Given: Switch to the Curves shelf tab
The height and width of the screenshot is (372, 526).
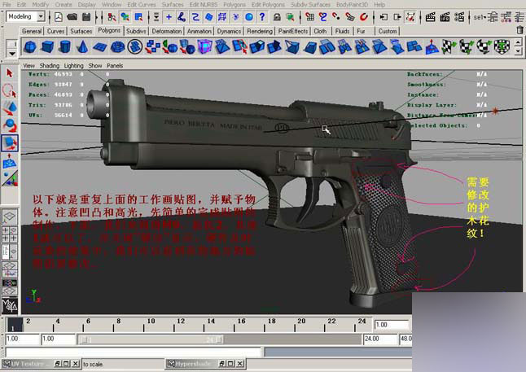Looking at the screenshot, I should [x=55, y=31].
